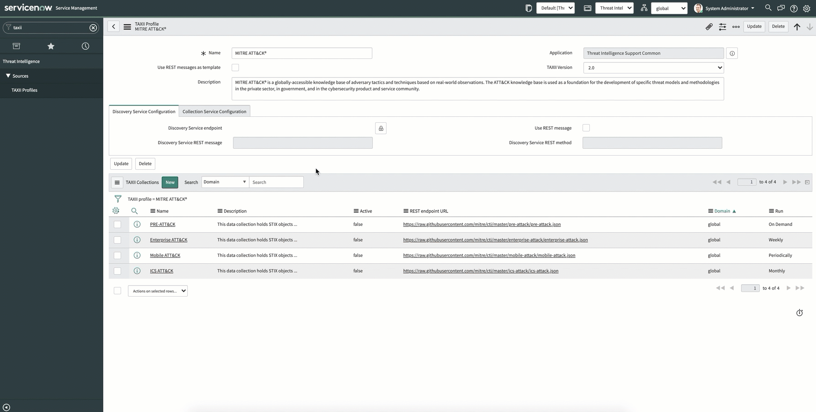Viewport: 816px width, 412px height.
Task: Open the Connect chat sidebar icon
Action: [781, 8]
